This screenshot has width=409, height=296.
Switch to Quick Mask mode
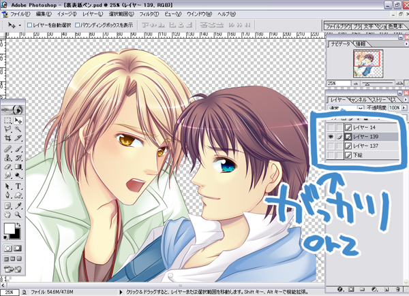(x=18, y=248)
